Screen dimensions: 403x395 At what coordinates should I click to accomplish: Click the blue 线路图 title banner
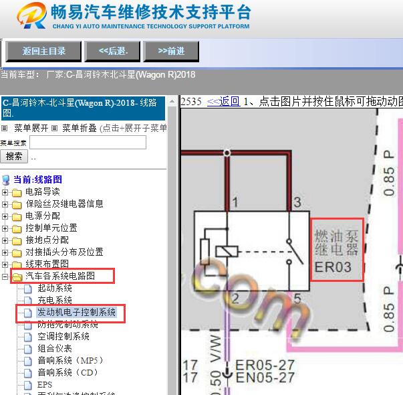pyautogui.click(x=83, y=108)
